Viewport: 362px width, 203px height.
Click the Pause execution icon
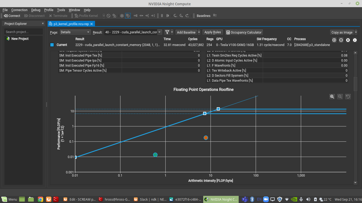[162, 16]
